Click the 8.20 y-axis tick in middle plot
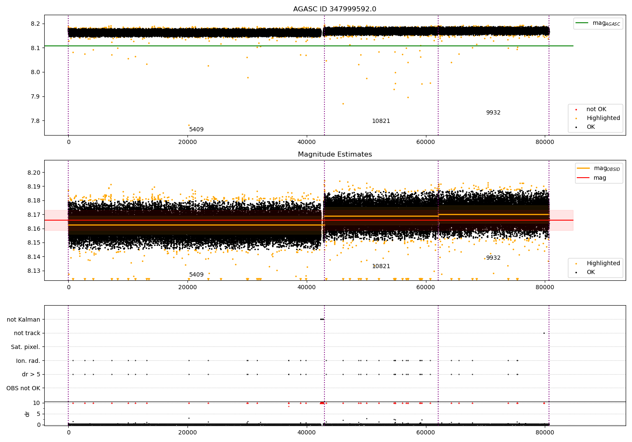632x442 pixels. click(34, 173)
